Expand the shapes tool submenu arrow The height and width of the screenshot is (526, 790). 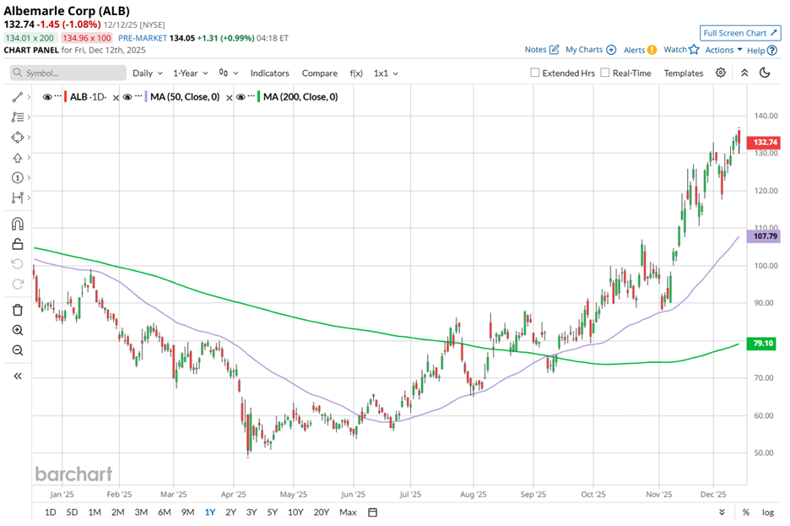click(x=30, y=137)
